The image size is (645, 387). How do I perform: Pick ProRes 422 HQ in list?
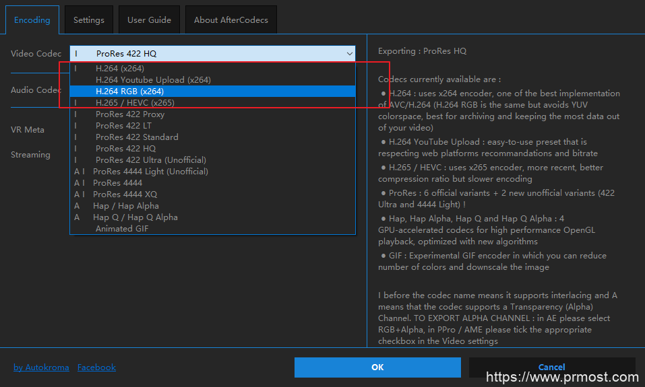213,148
